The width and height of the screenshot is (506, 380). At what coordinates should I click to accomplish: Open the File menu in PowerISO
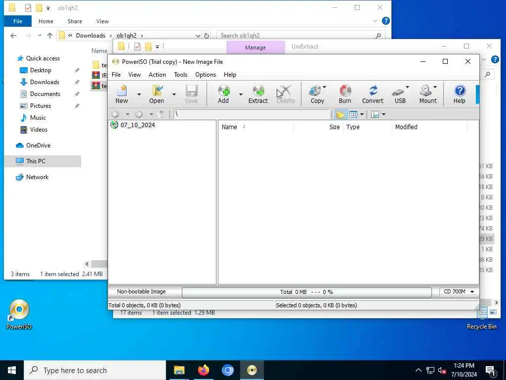(x=116, y=75)
